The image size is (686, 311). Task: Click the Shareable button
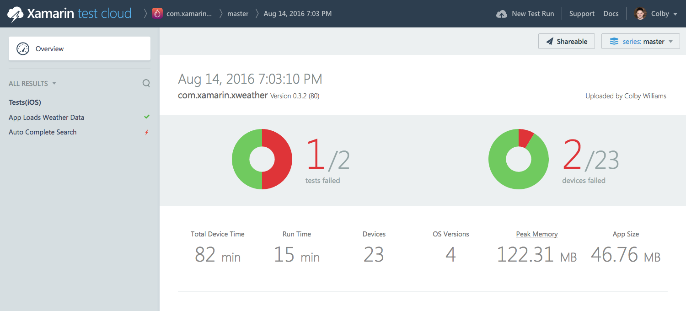pyautogui.click(x=567, y=41)
